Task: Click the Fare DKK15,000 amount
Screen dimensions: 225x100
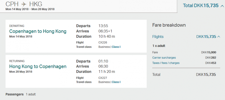Action: pos(208,52)
